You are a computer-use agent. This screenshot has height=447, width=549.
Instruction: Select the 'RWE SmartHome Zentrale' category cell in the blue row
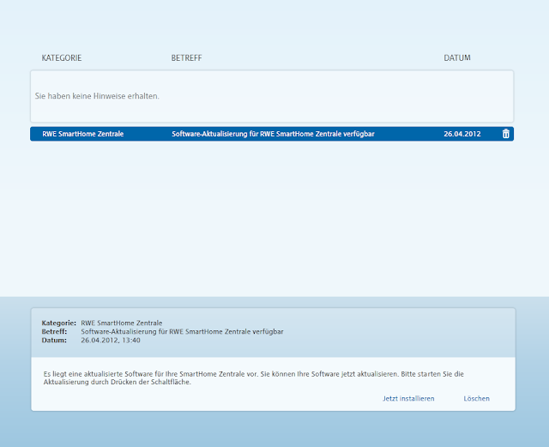click(x=83, y=134)
